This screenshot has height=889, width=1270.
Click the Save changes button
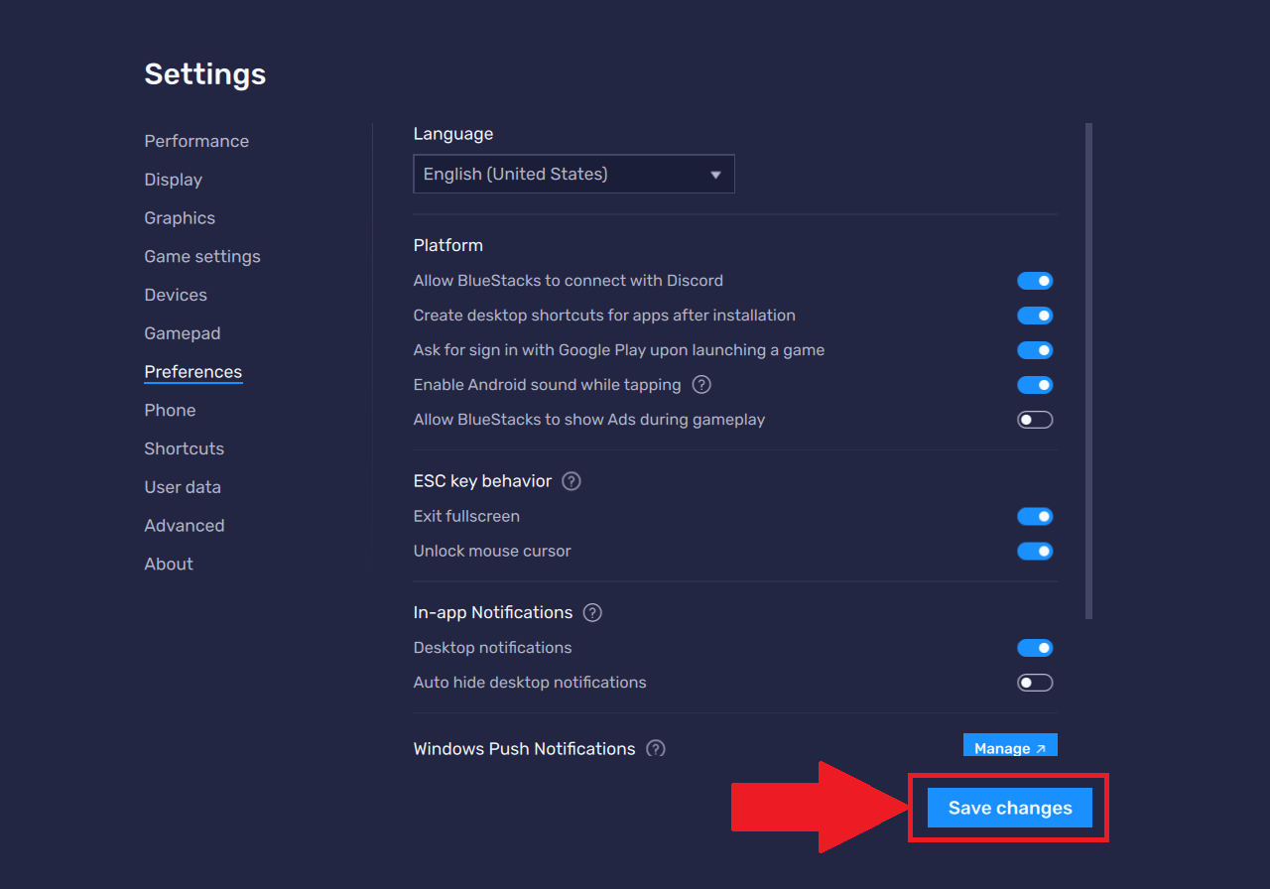[x=1009, y=808]
